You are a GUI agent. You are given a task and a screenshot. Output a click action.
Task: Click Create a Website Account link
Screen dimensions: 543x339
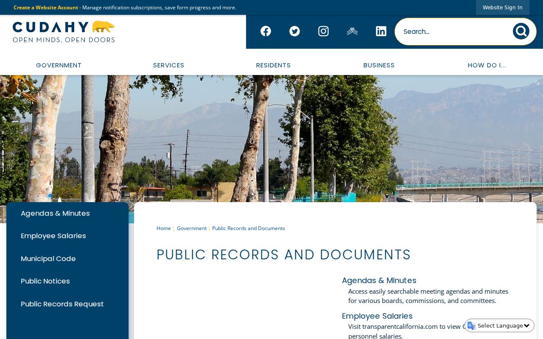46,8
